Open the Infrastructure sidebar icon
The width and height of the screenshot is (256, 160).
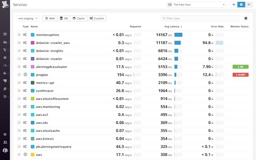pyautogui.click(x=5, y=50)
